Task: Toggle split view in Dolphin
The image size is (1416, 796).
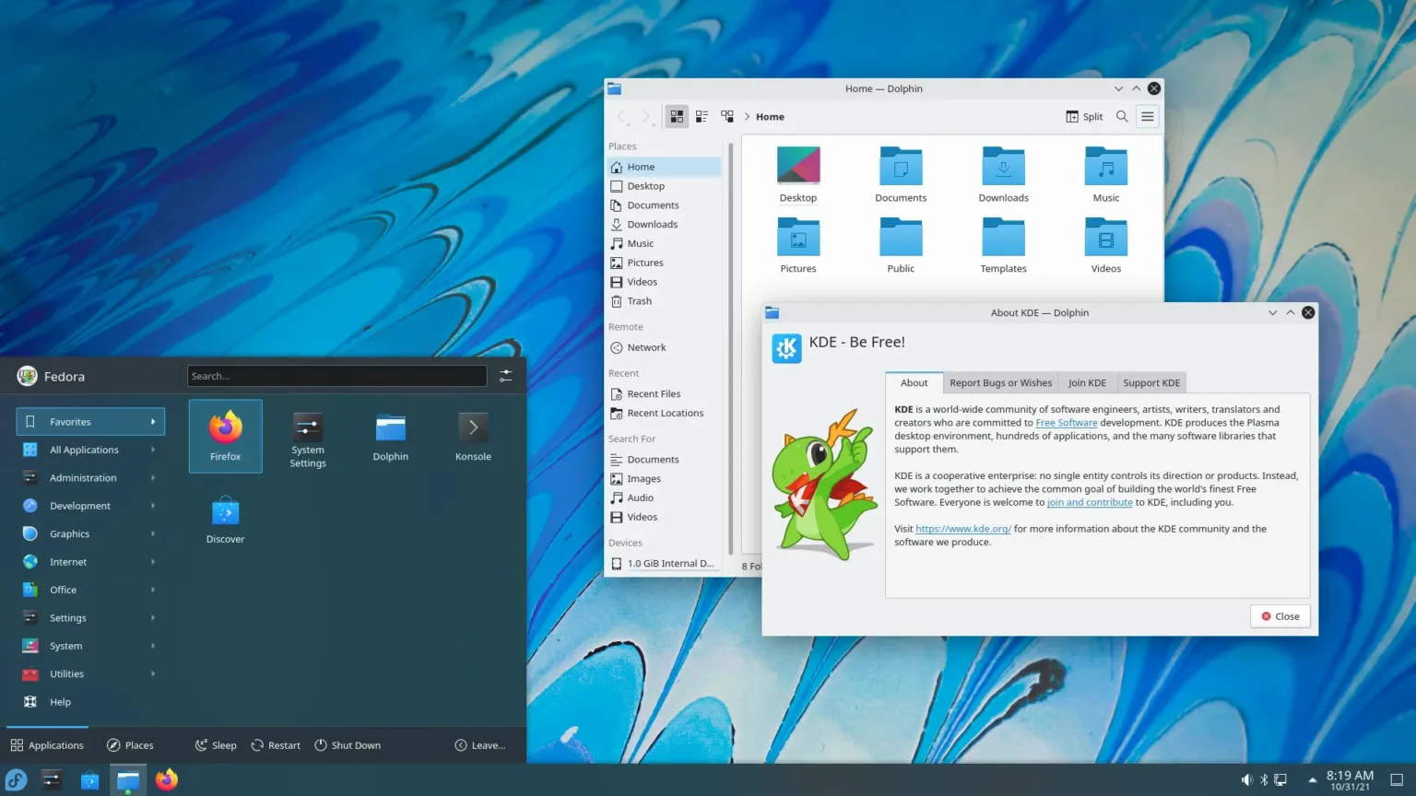Action: (1083, 116)
